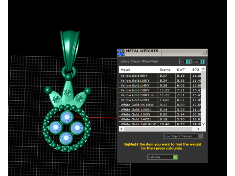Select the Yellow Gold:10KY row
235x176 pixels.
pyautogui.click(x=160, y=81)
